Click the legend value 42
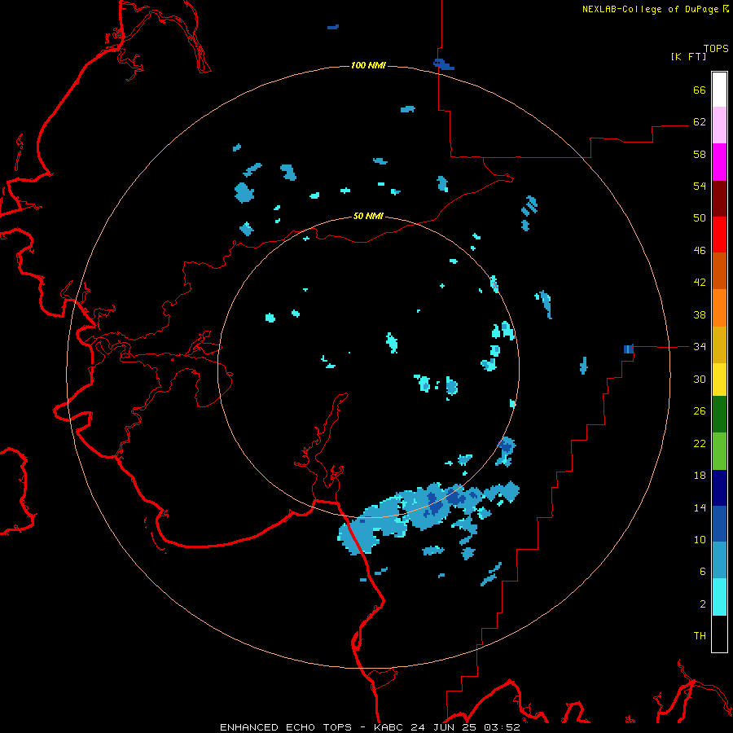The width and height of the screenshot is (733, 733). 700,283
